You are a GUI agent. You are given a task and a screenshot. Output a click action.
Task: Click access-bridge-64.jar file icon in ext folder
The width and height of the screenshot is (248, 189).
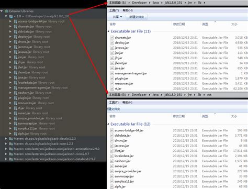[112, 130]
